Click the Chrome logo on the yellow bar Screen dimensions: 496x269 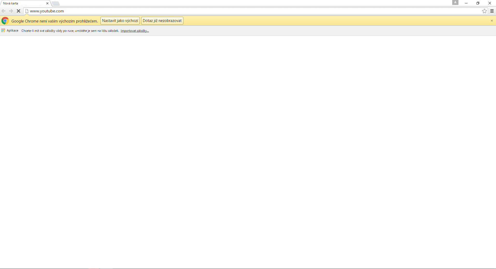5,21
